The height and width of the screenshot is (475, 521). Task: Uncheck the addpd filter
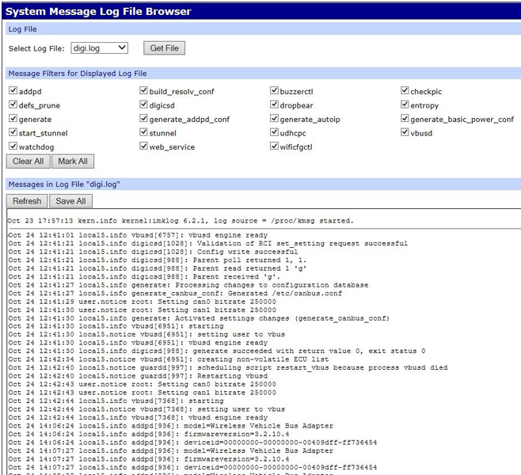coord(13,90)
